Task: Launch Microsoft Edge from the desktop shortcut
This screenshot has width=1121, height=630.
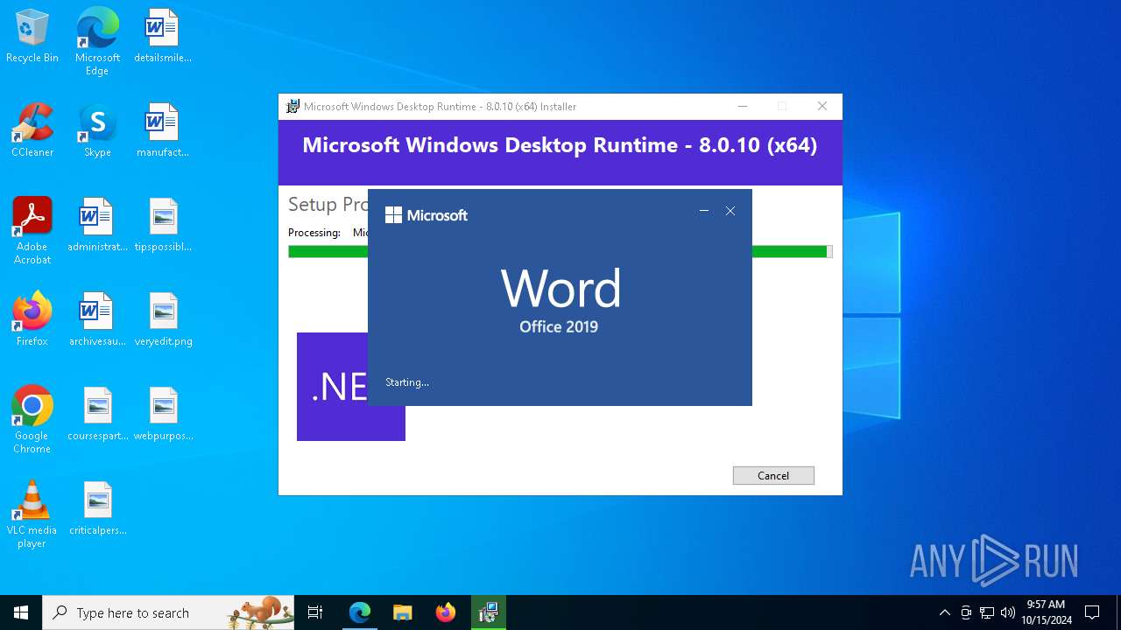Action: (97, 41)
